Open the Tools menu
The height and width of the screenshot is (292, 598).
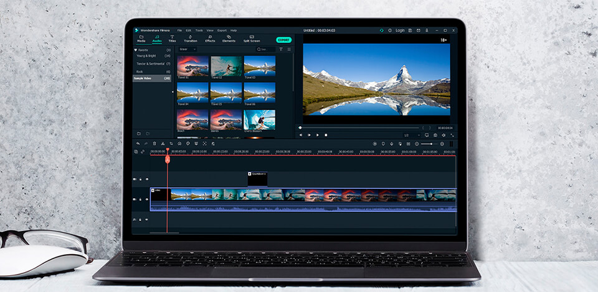[199, 30]
